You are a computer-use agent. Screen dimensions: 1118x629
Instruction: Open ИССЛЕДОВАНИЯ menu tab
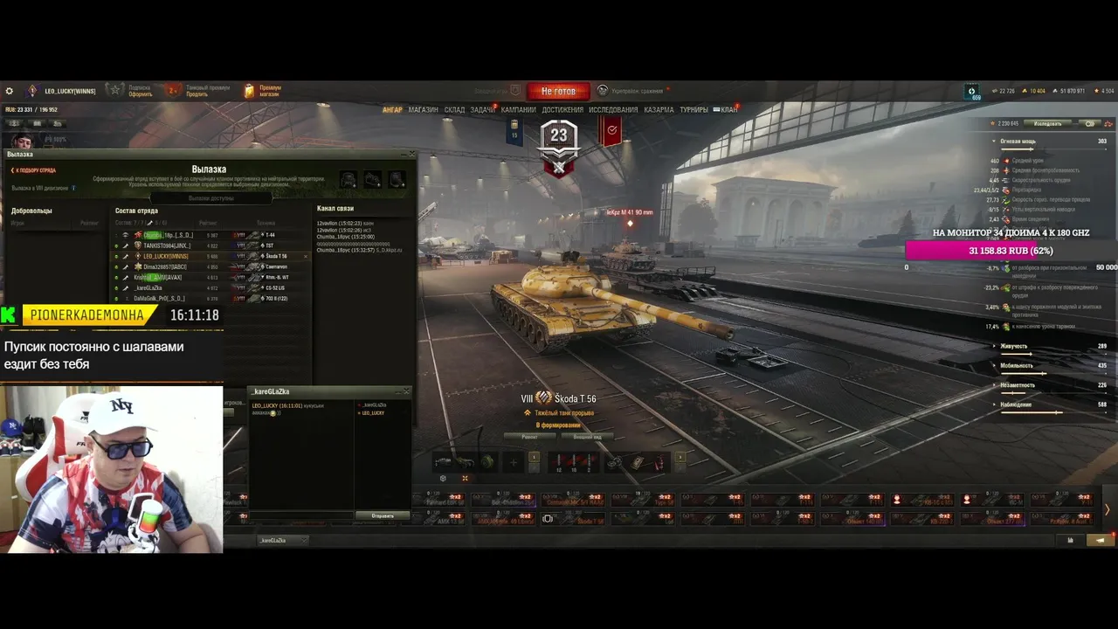[613, 110]
